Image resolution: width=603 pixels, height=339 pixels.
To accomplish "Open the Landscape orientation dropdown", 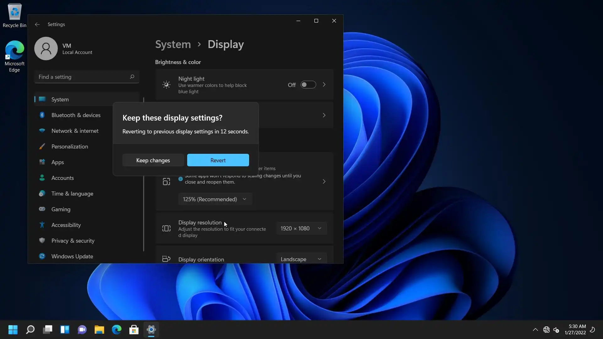I will point(301,259).
